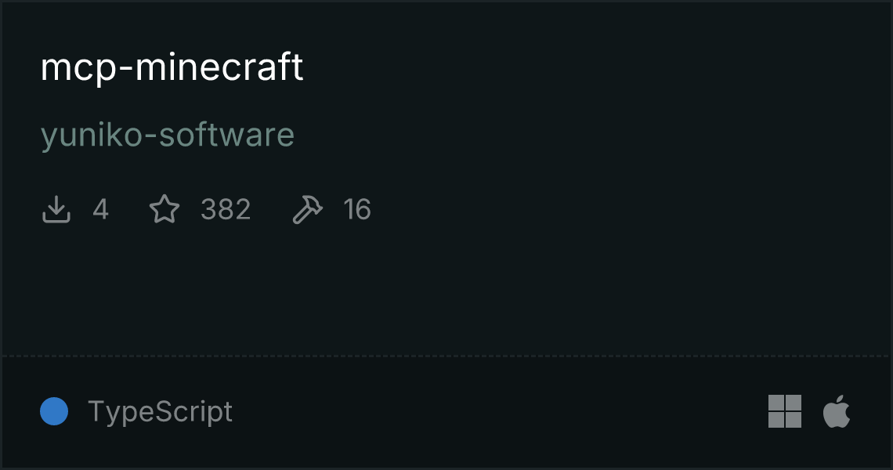Click the 382 stars count
The image size is (893, 470).
point(226,209)
